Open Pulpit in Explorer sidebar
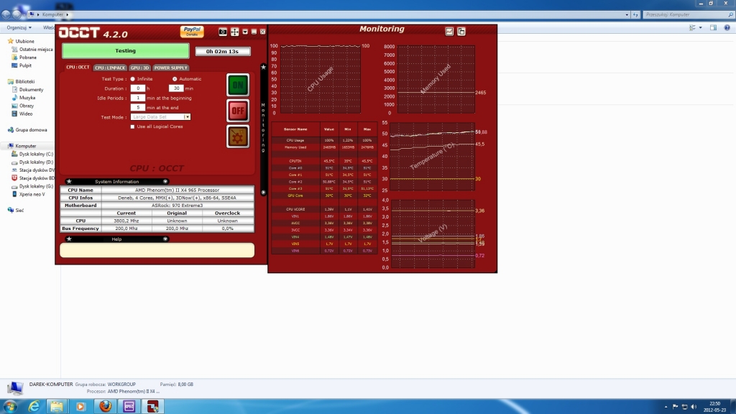 coord(25,65)
